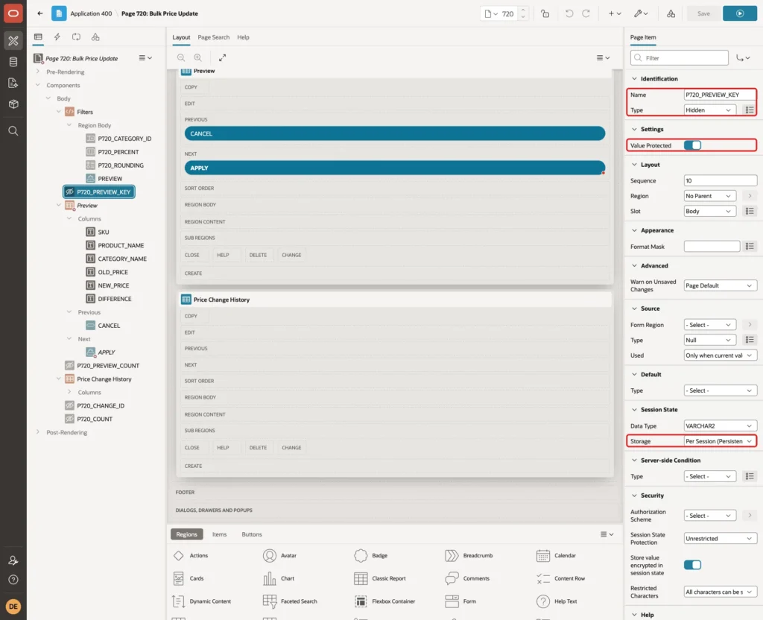763x620 pixels.
Task: Open the Authorization Scheme dropdown
Action: [709, 516]
